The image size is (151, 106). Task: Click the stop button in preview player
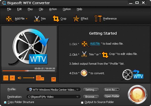click(12, 78)
